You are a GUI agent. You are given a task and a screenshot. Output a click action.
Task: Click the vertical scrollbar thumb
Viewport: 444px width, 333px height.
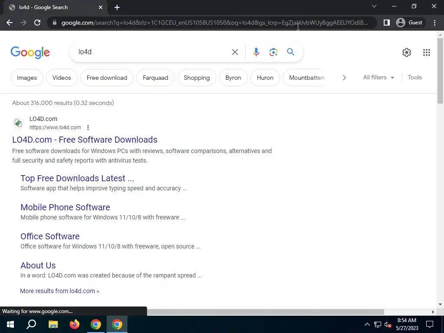(x=440, y=71)
